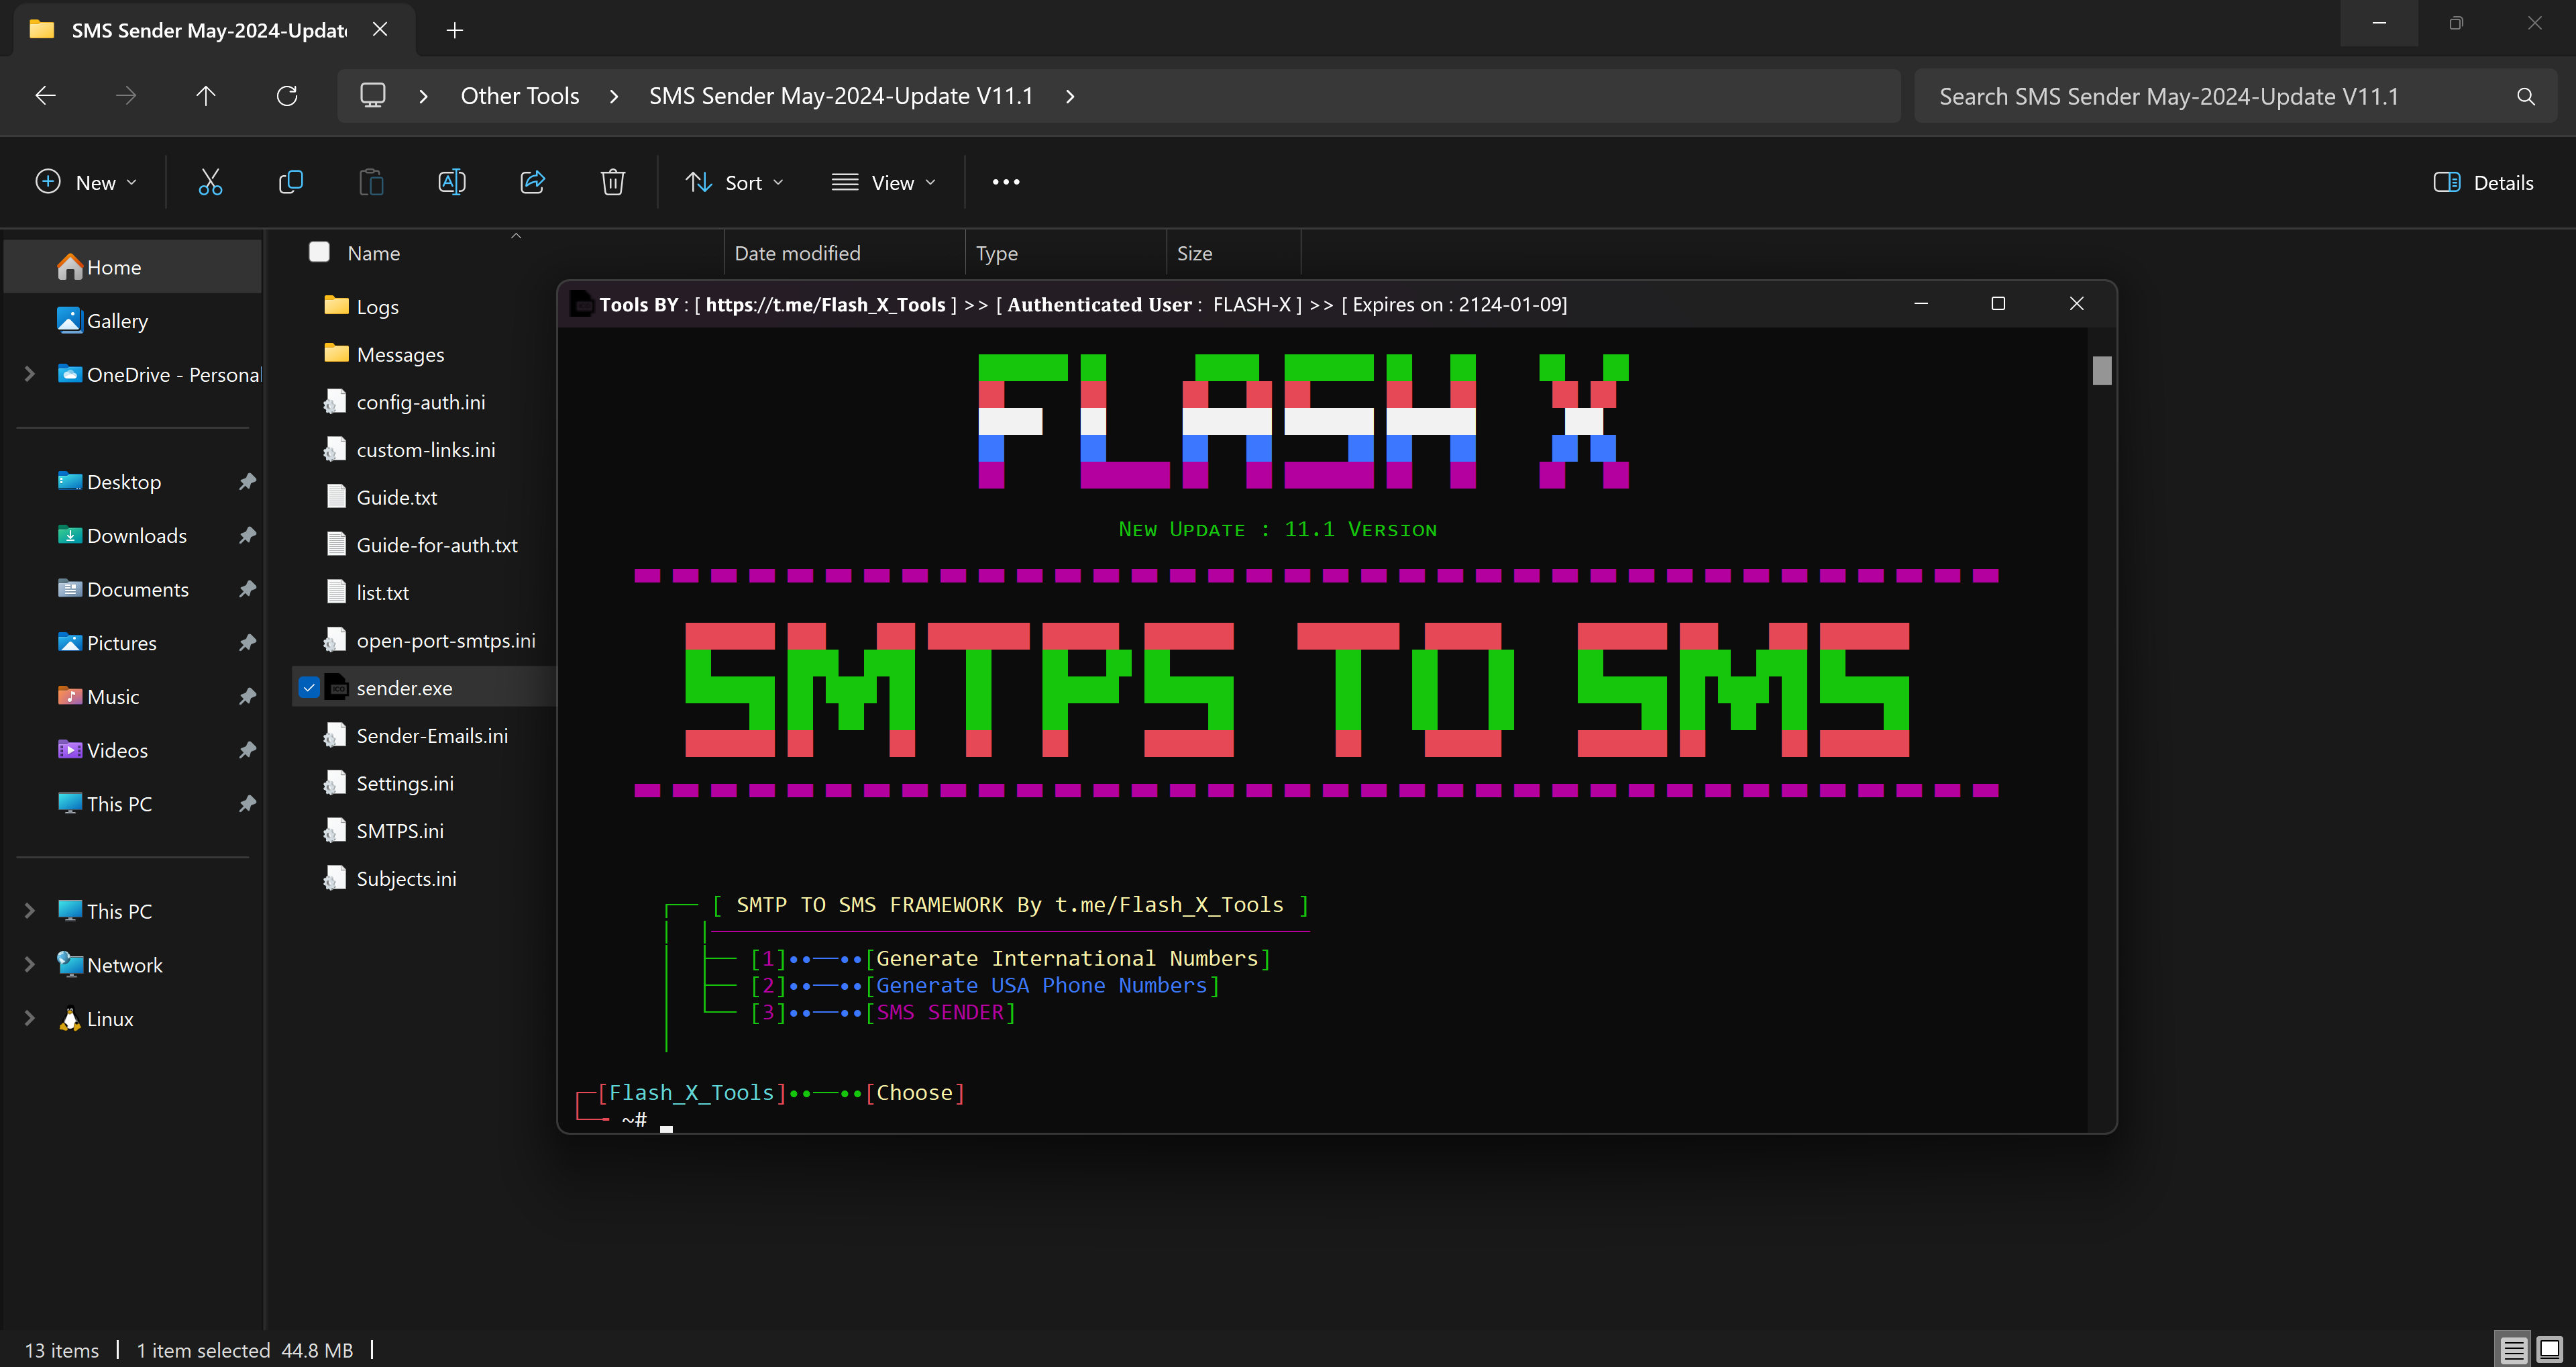Click the Rename icon in toolbar
2576x1367 pixels.
(452, 182)
